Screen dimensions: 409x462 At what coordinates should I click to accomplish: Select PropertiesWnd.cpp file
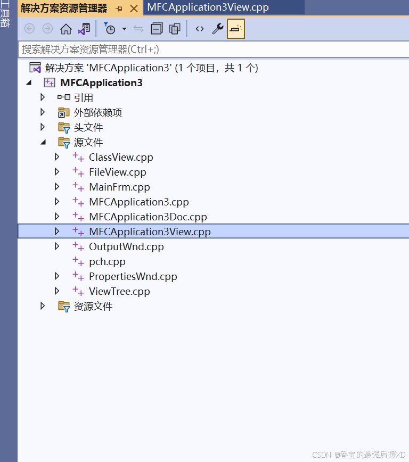pos(133,276)
